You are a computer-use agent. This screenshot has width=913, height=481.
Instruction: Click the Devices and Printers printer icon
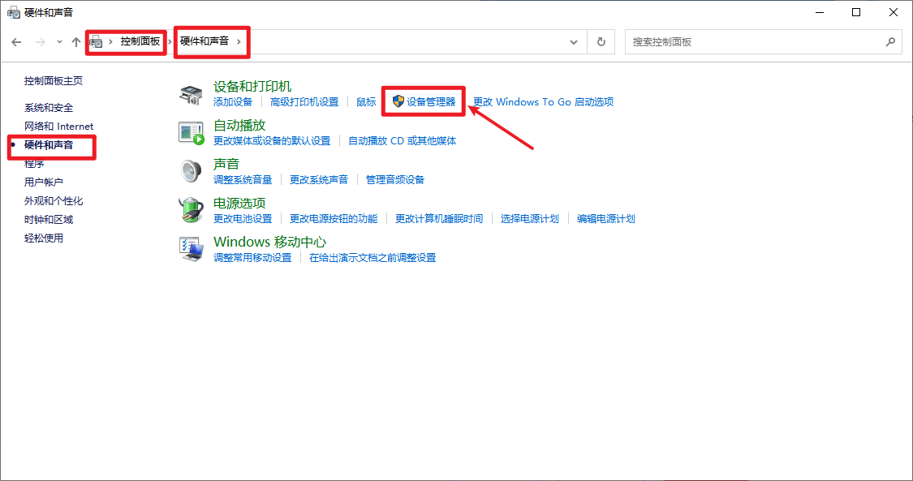[x=192, y=93]
